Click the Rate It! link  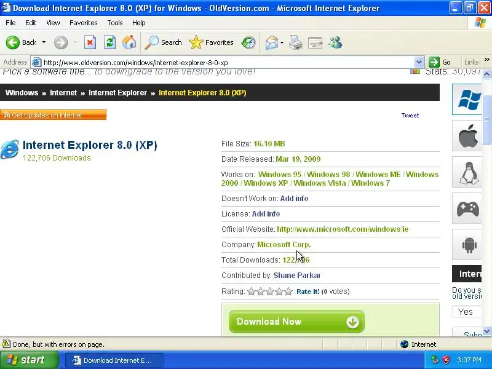tap(308, 292)
